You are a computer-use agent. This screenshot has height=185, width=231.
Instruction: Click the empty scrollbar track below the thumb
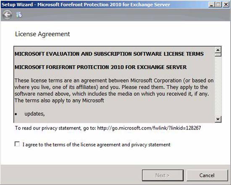[218, 86]
